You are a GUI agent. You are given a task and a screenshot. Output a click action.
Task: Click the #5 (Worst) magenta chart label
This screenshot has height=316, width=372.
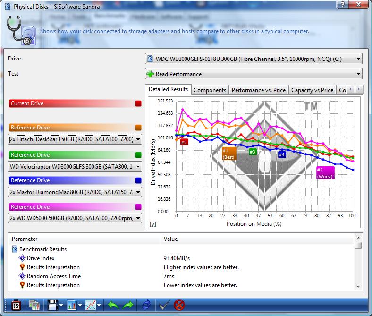point(325,173)
